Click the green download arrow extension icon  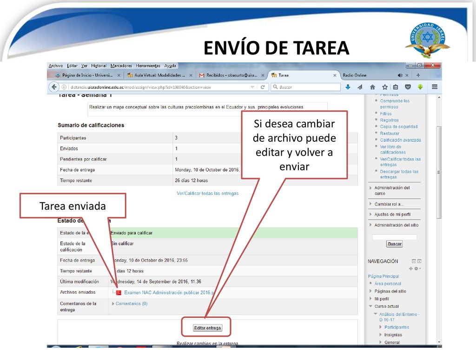click(420, 87)
